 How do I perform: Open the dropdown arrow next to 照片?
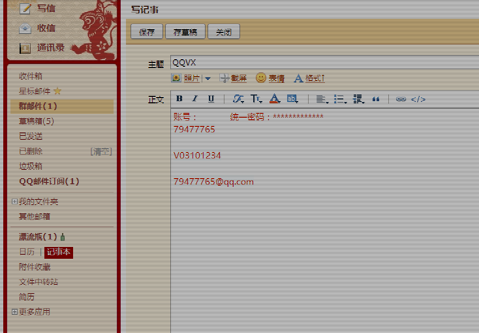click(208, 78)
